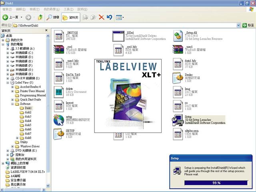Close the 資料夾 folders pane
The height and width of the screenshot is (192, 256).
pos(46,30)
